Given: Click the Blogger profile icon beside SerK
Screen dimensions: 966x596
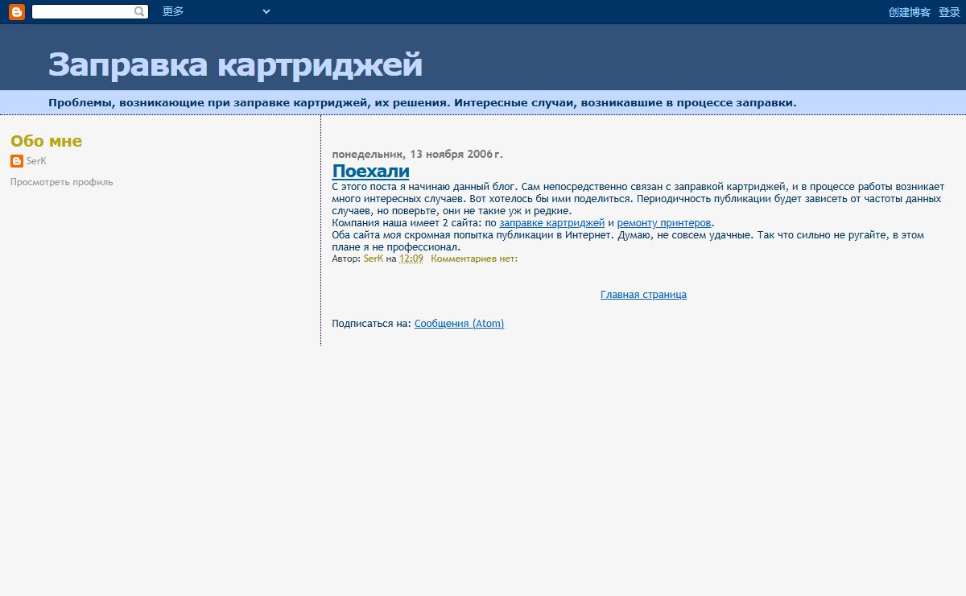Looking at the screenshot, I should [17, 161].
